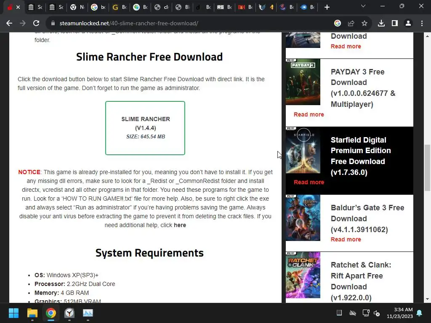
Task: Open the graph monitor app on taskbar
Action: pyautogui.click(x=88, y=313)
